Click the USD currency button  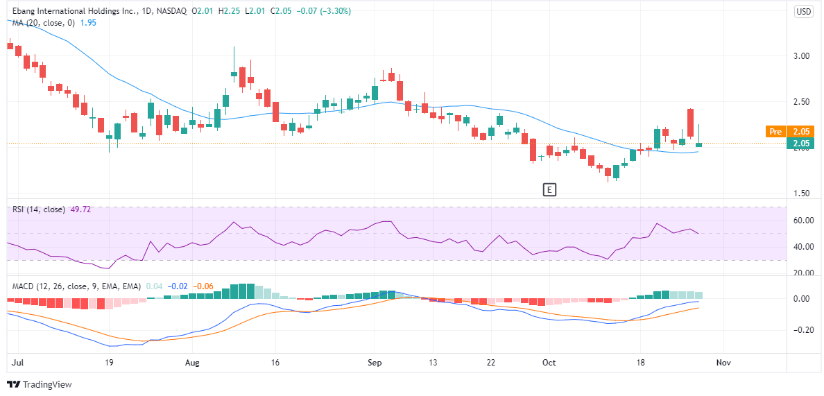(x=803, y=12)
